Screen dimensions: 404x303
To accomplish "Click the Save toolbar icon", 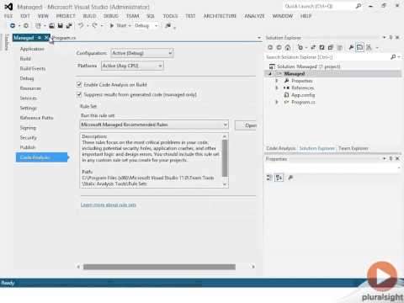I will [60, 25].
